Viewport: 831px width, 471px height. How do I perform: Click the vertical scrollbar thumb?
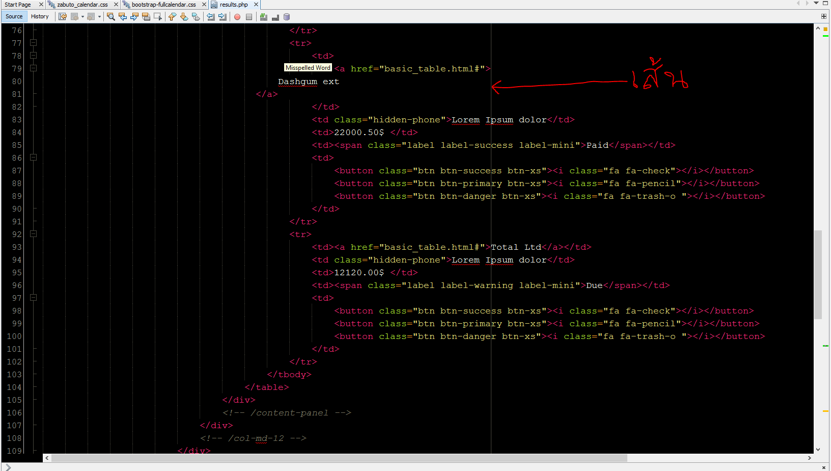pyautogui.click(x=818, y=274)
